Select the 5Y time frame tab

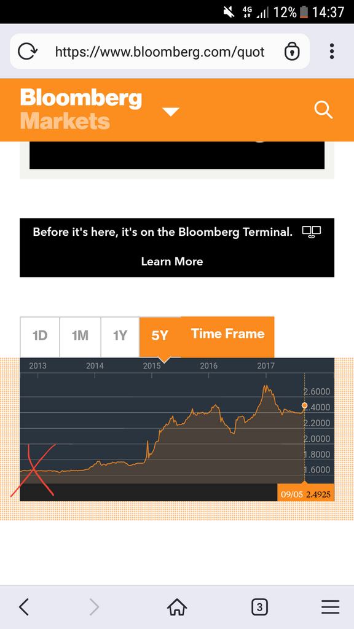point(160,337)
